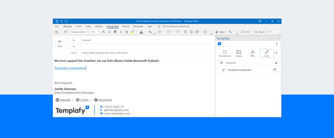Insert a bulleted list
This screenshot has height=138, width=334.
coord(160,32)
